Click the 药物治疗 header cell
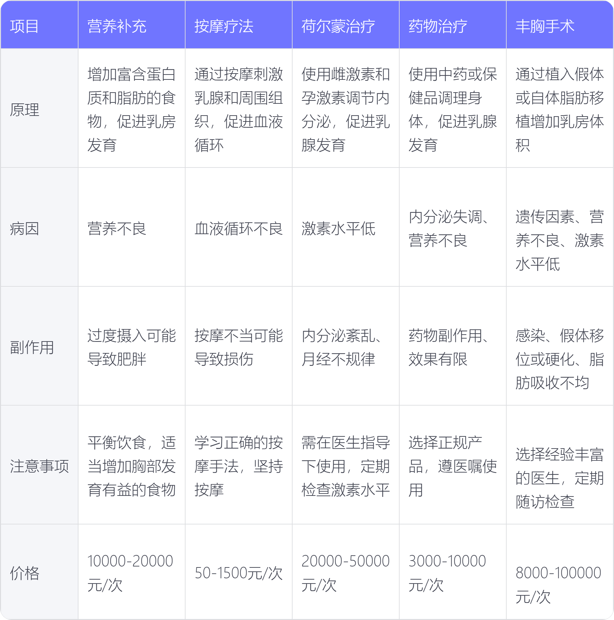 [438, 26]
